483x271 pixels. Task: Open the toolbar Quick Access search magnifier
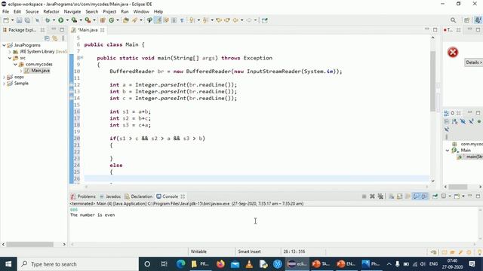click(453, 20)
